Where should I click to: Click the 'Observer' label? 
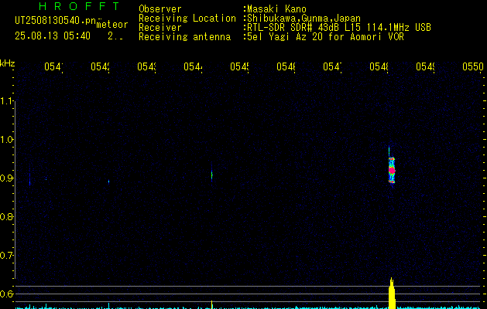click(x=160, y=9)
